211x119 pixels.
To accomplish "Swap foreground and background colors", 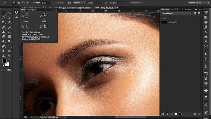I will coord(9,60).
